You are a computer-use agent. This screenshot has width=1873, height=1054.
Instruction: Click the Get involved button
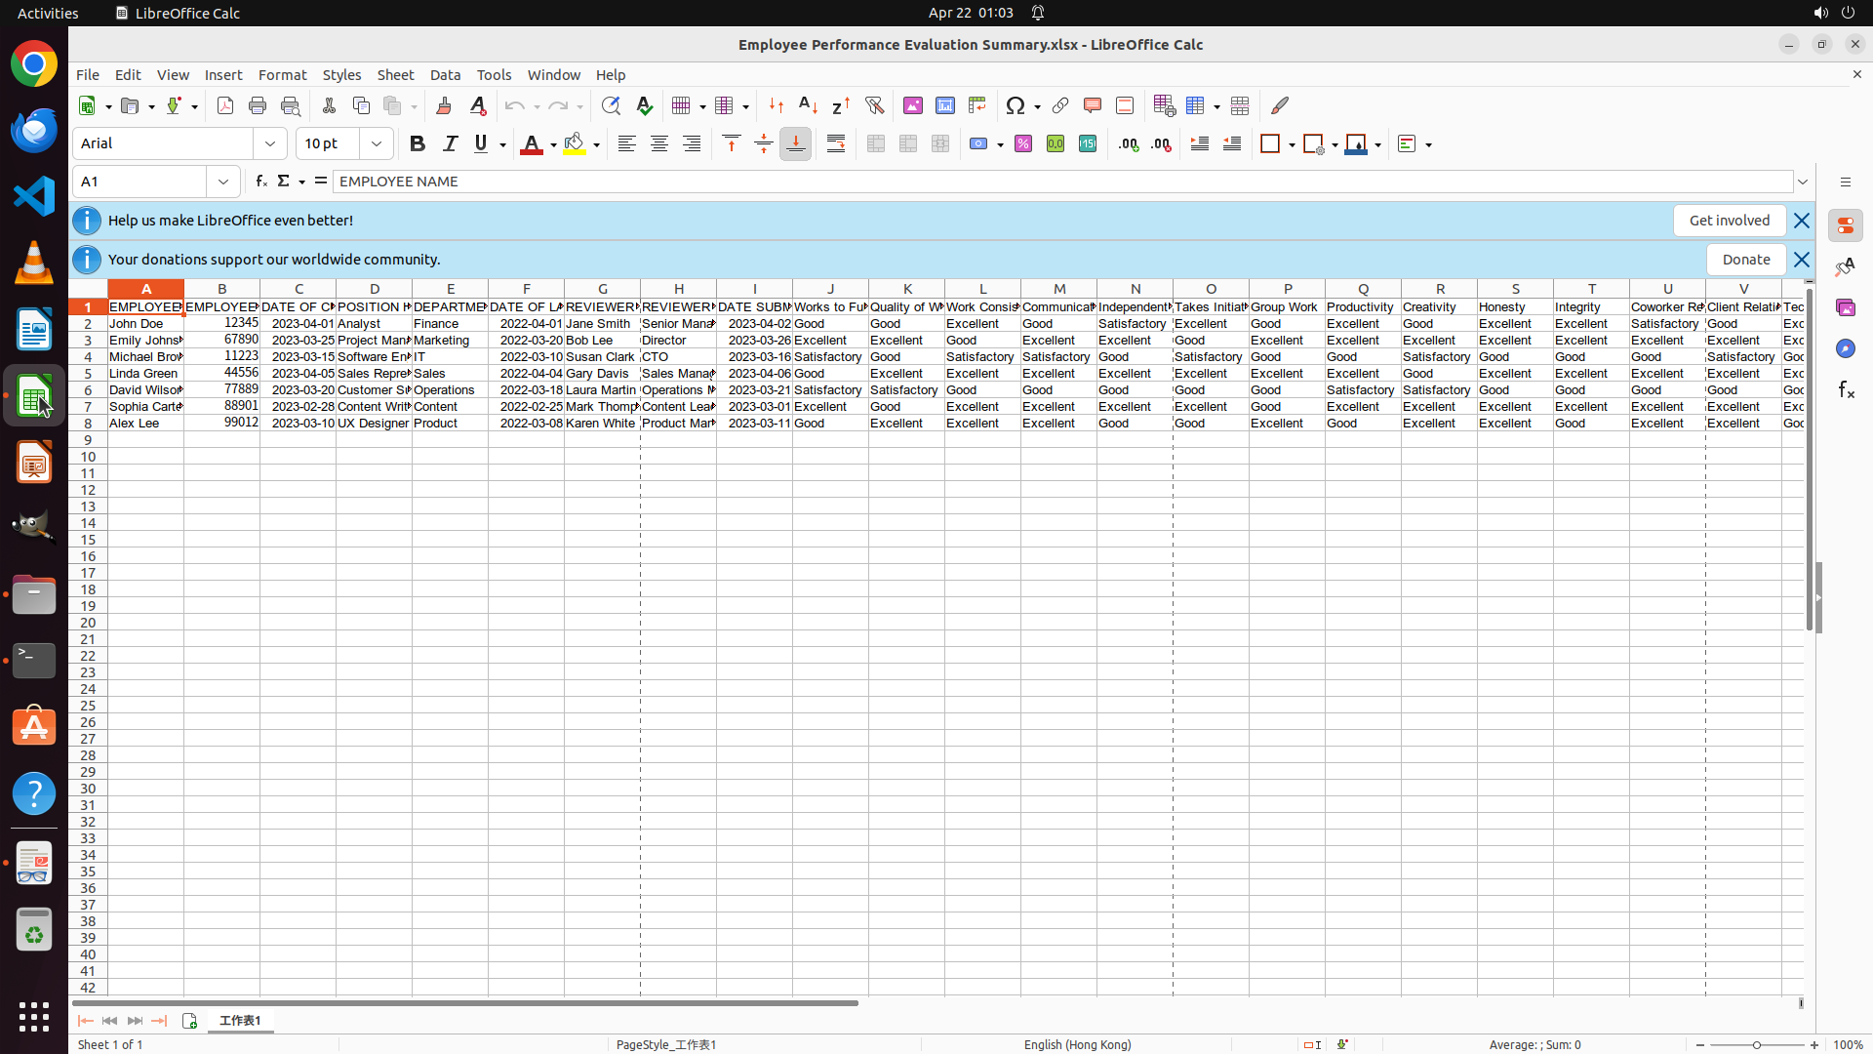(x=1729, y=221)
